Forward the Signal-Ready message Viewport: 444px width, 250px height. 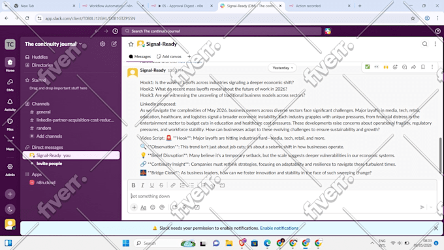coord(414,67)
